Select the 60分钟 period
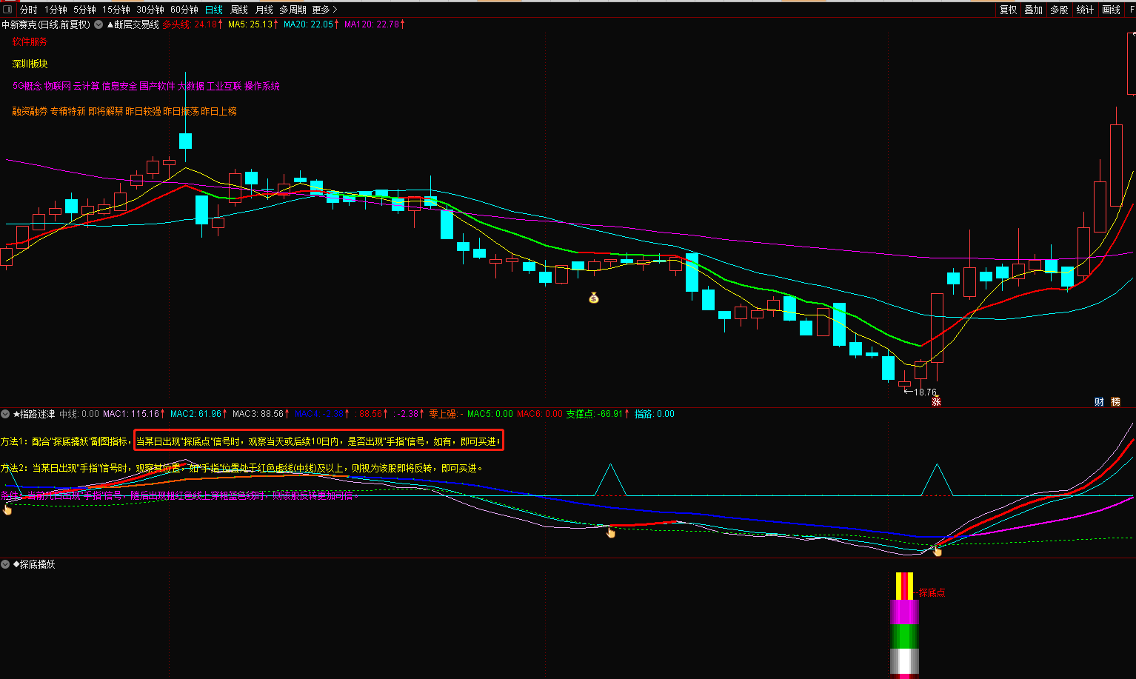Screen dimensions: 1136x679 tap(184, 10)
